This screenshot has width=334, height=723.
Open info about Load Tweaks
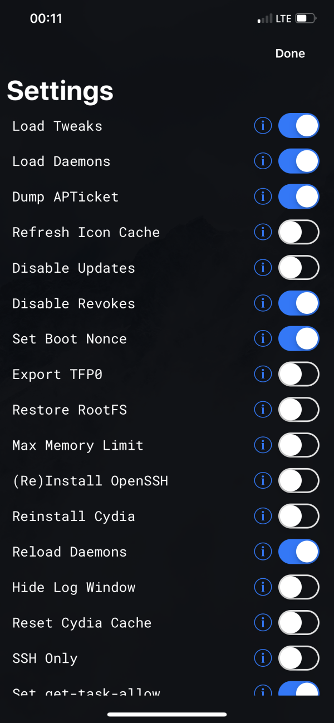click(263, 125)
